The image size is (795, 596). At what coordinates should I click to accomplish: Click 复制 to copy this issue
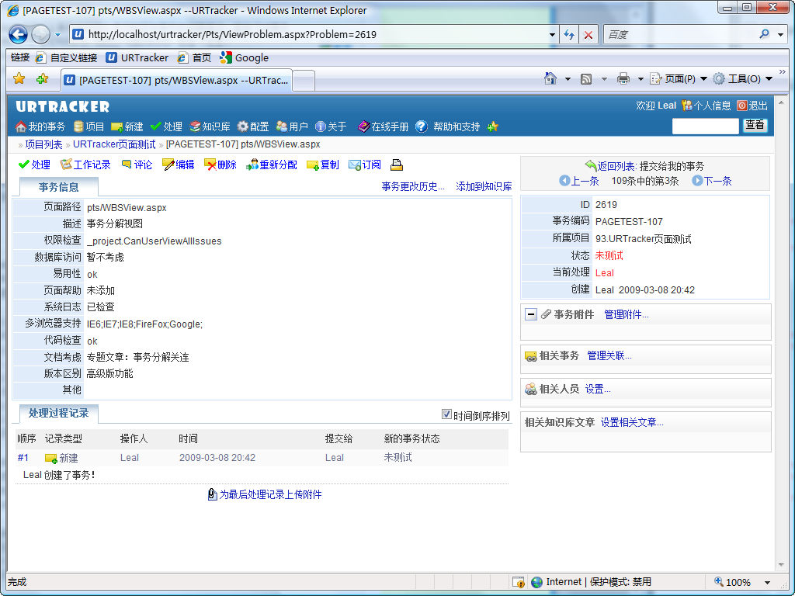pyautogui.click(x=323, y=165)
